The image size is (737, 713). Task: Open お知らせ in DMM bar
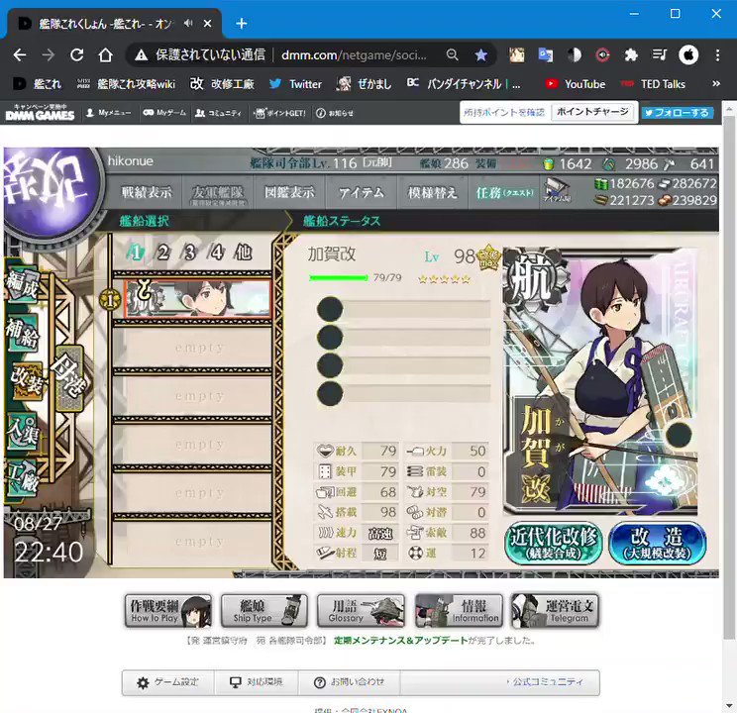[335, 113]
